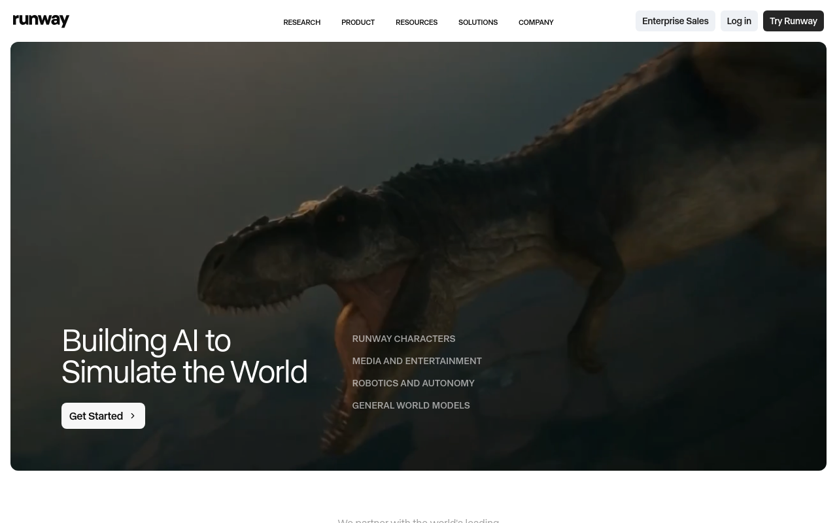Expand the SOLUTIONS dropdown
The image size is (837, 523).
(478, 22)
